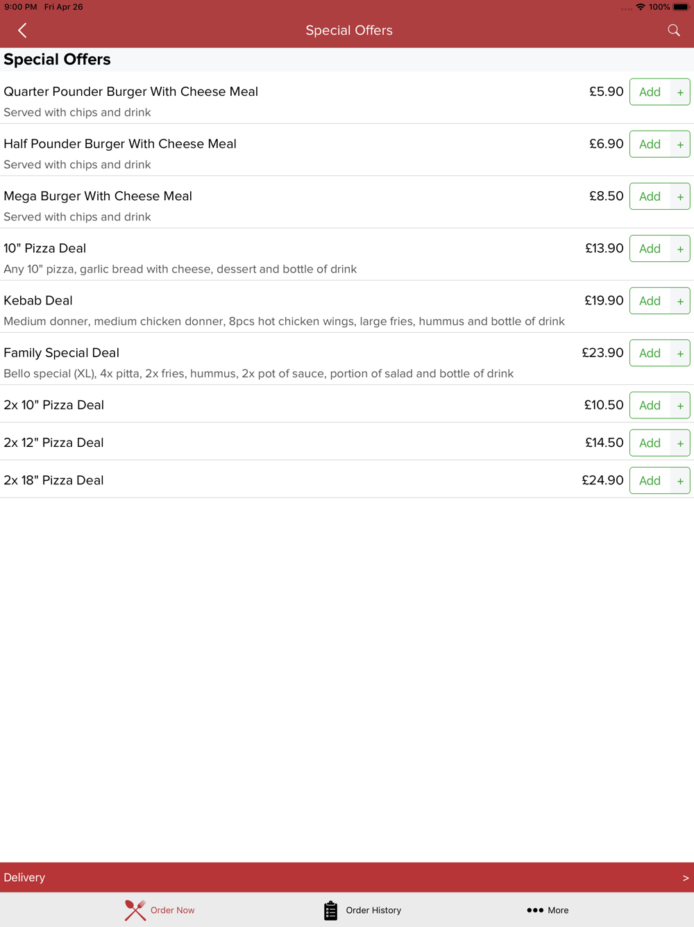This screenshot has height=927, width=694.
Task: Open the search magnifier icon
Action: tap(674, 31)
